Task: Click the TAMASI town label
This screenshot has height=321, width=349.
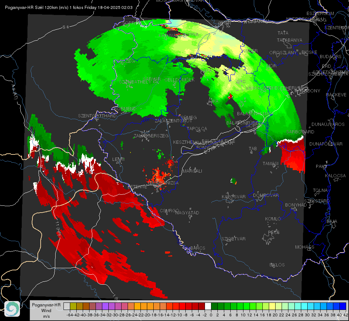Action: 271,164
